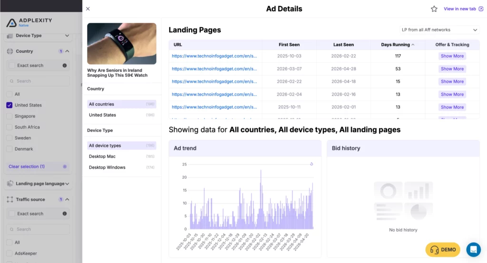This screenshot has width=487, height=263.
Task: Click the Ad trend panel header
Action: pos(245,148)
